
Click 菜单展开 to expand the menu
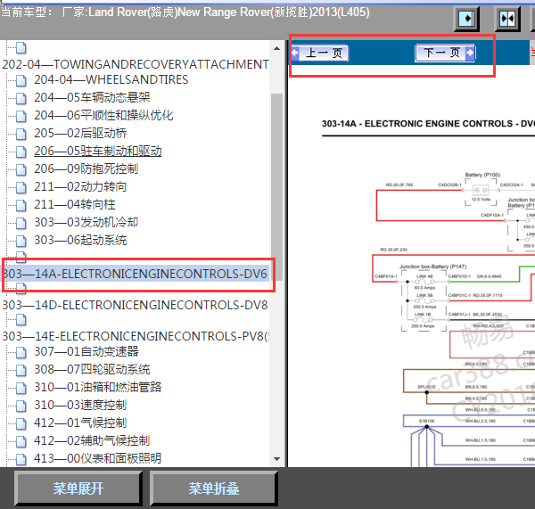pos(78,488)
